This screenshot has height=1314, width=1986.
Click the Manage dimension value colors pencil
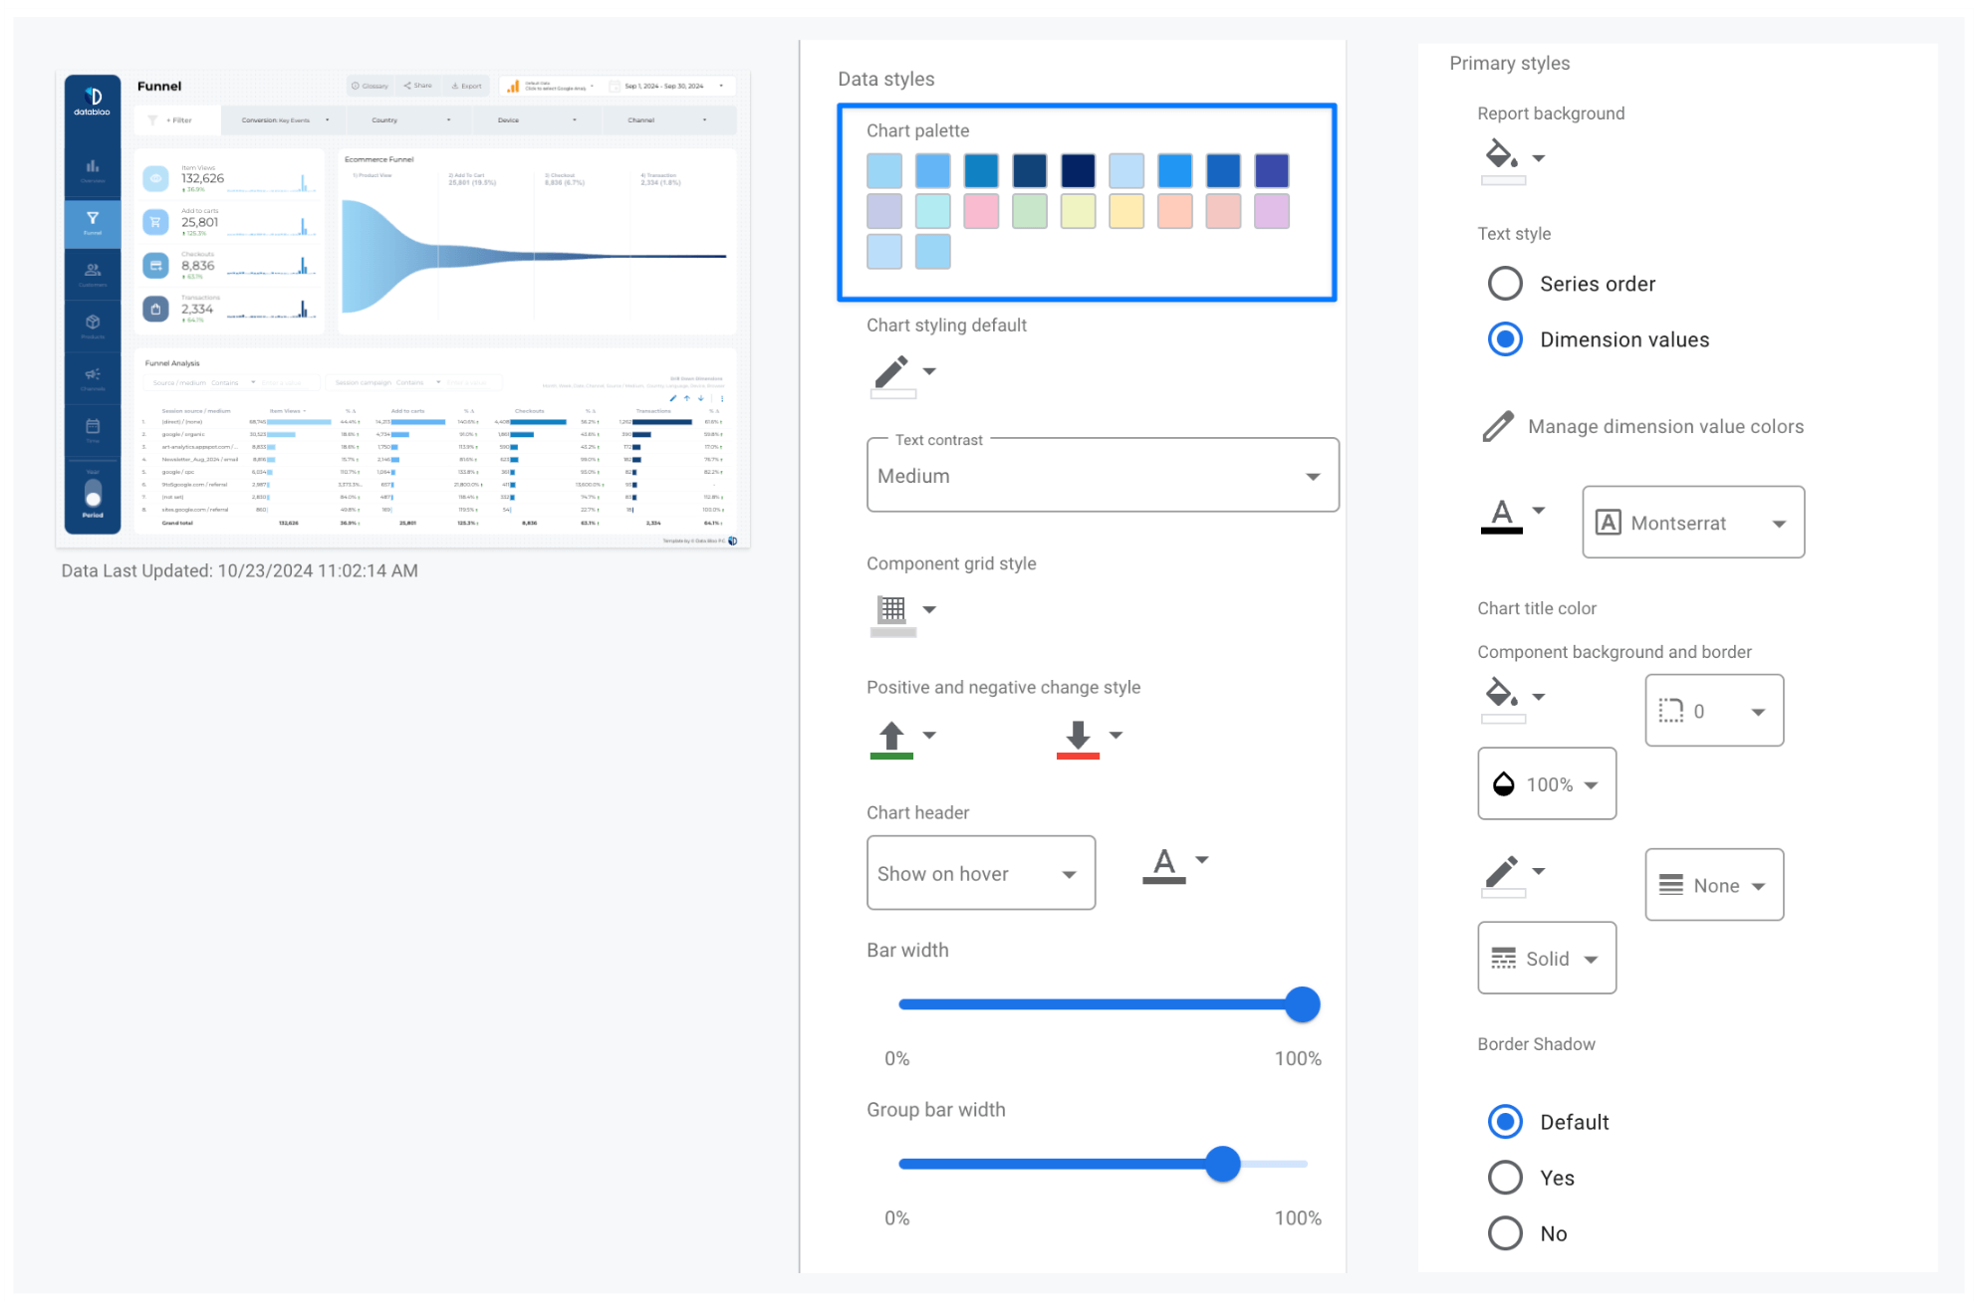tap(1496, 426)
